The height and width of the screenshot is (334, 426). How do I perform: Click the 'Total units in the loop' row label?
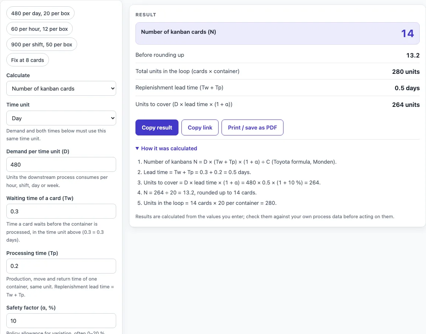[x=187, y=71]
